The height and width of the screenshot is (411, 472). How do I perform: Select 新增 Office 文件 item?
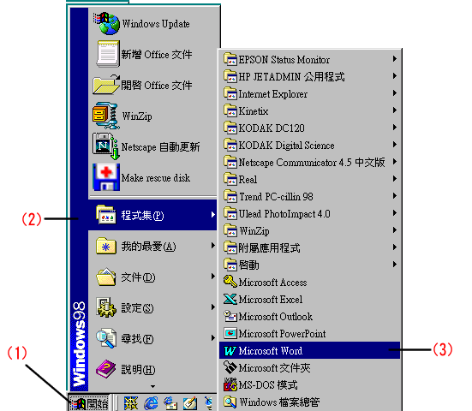point(152,55)
